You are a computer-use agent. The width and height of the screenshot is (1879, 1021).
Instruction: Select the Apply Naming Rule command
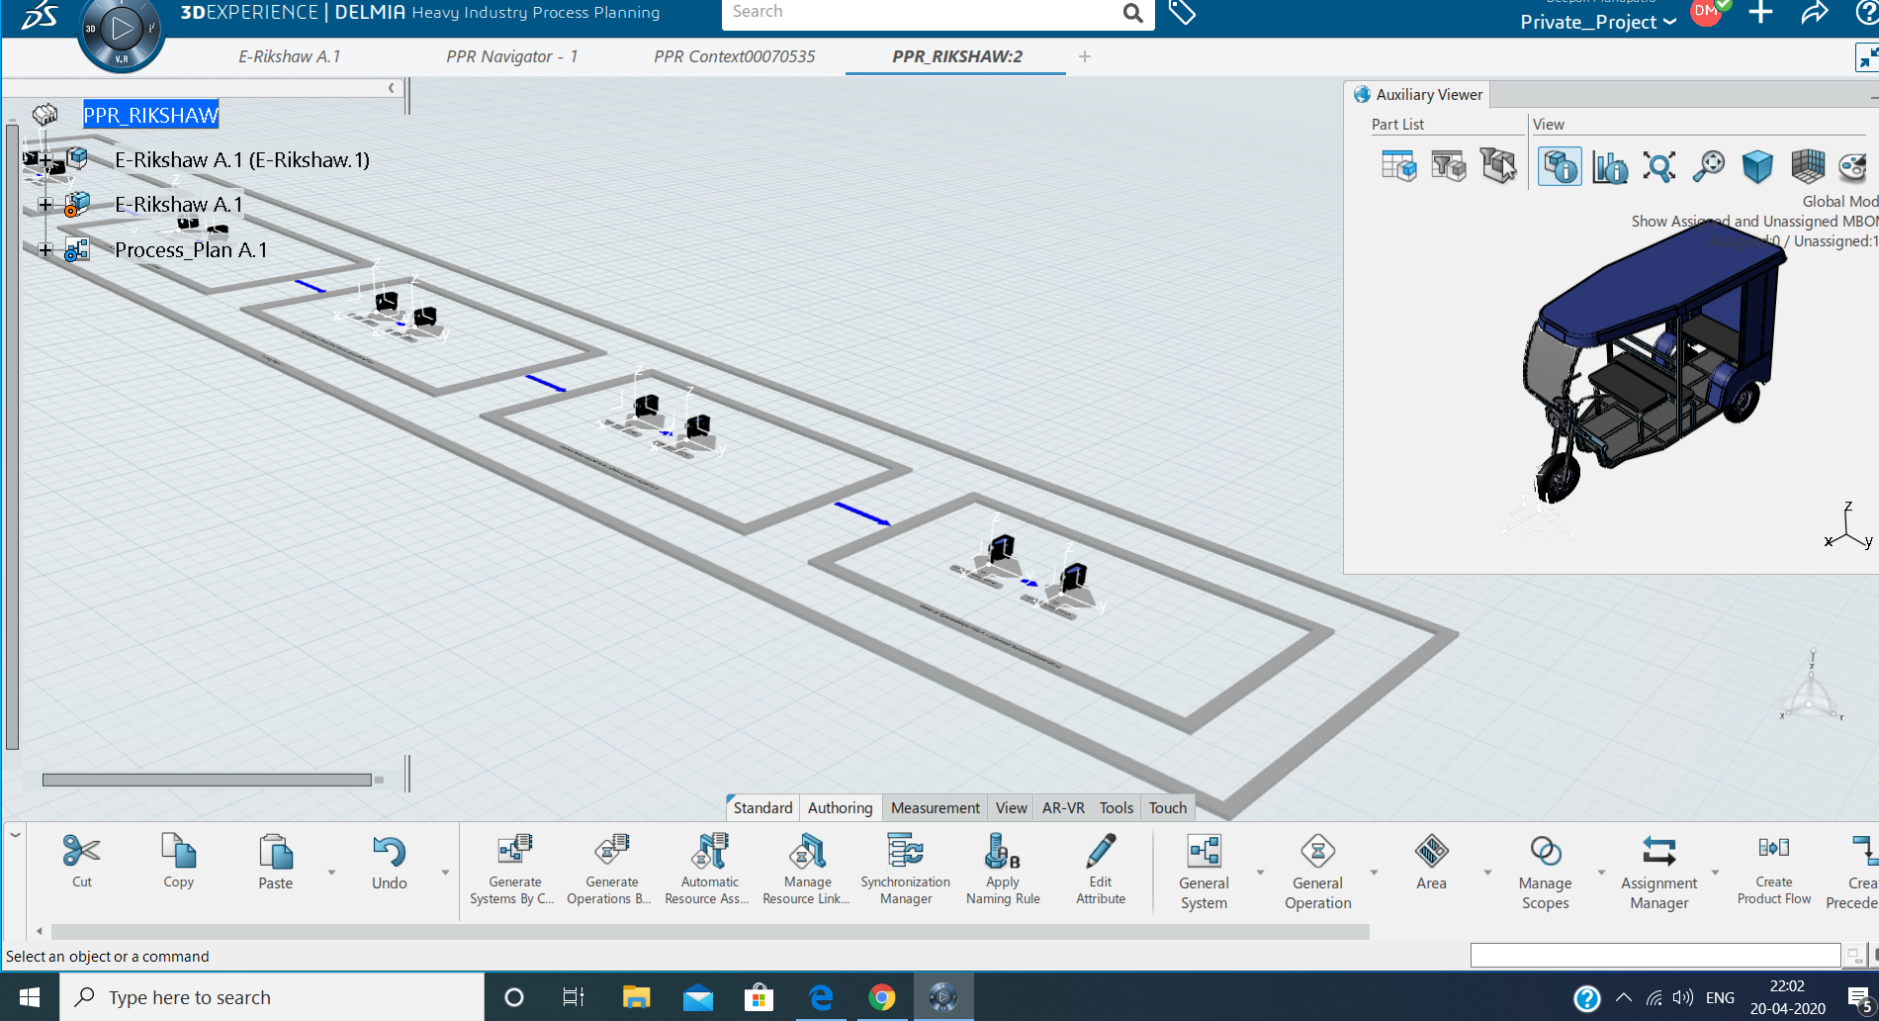tap(1002, 851)
